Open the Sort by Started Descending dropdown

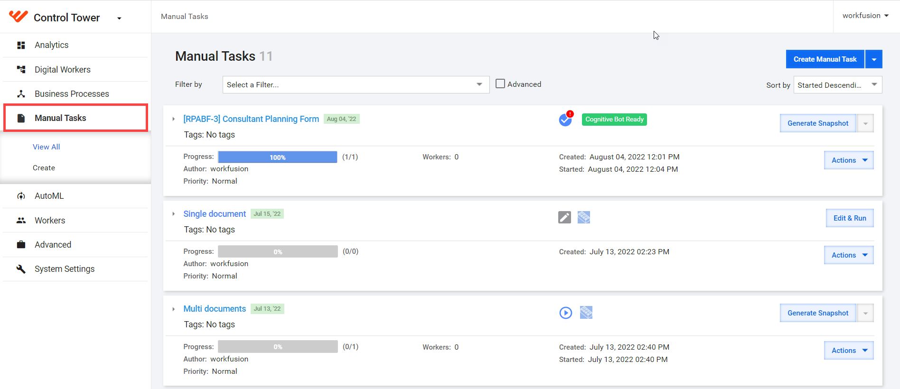[x=838, y=85]
